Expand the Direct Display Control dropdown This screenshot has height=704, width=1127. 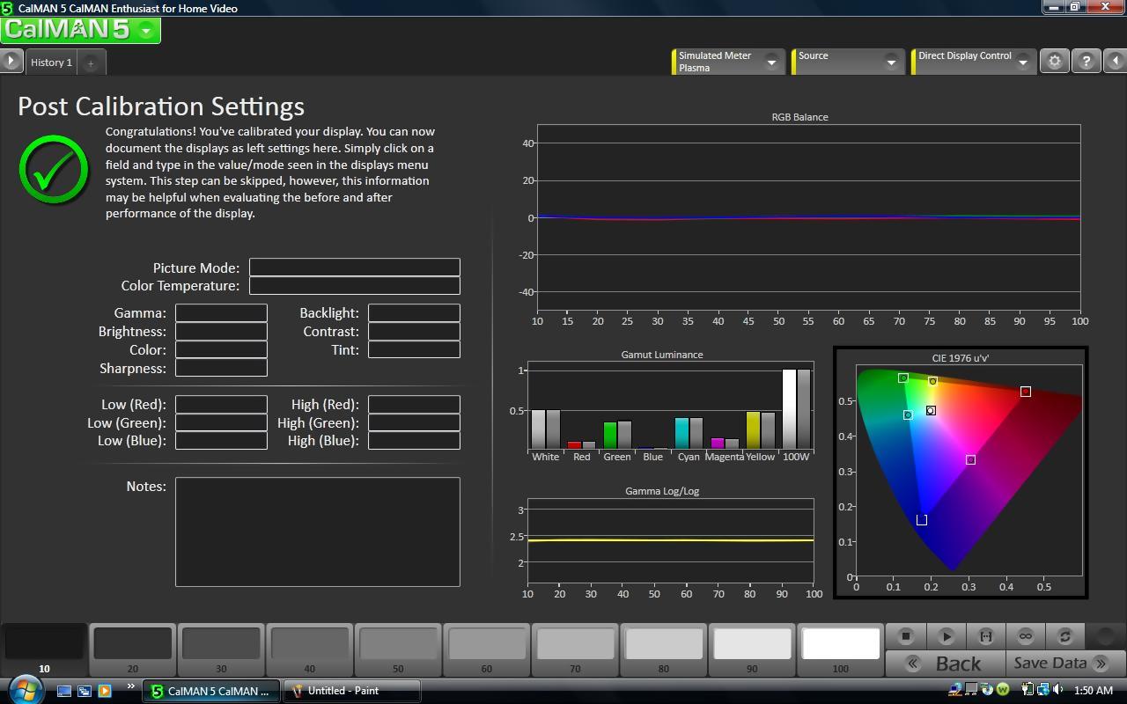click(x=1022, y=62)
